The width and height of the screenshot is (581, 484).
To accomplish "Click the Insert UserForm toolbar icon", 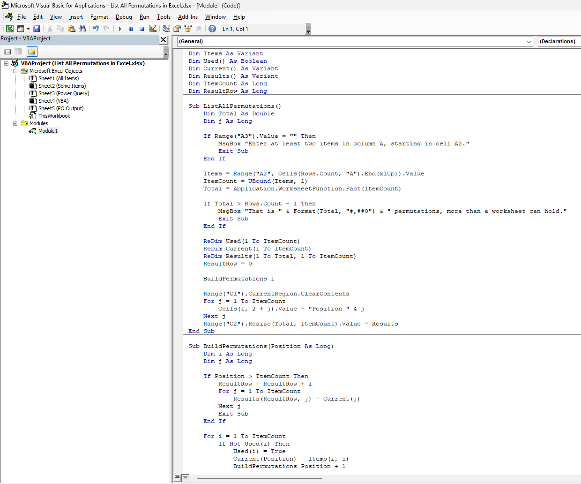I will click(x=21, y=29).
